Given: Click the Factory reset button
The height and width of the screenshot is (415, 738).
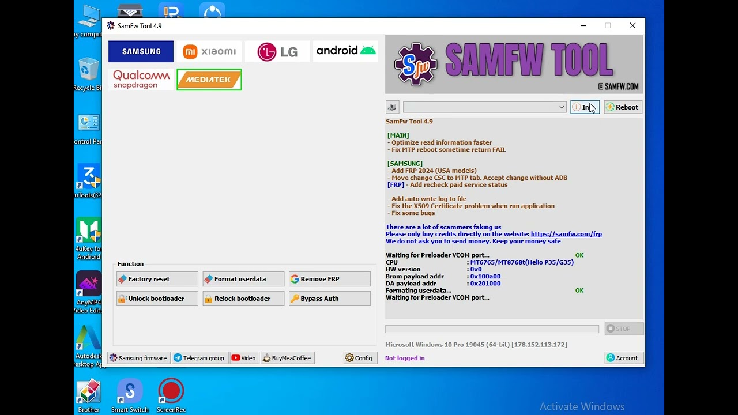Looking at the screenshot, I should pyautogui.click(x=157, y=279).
